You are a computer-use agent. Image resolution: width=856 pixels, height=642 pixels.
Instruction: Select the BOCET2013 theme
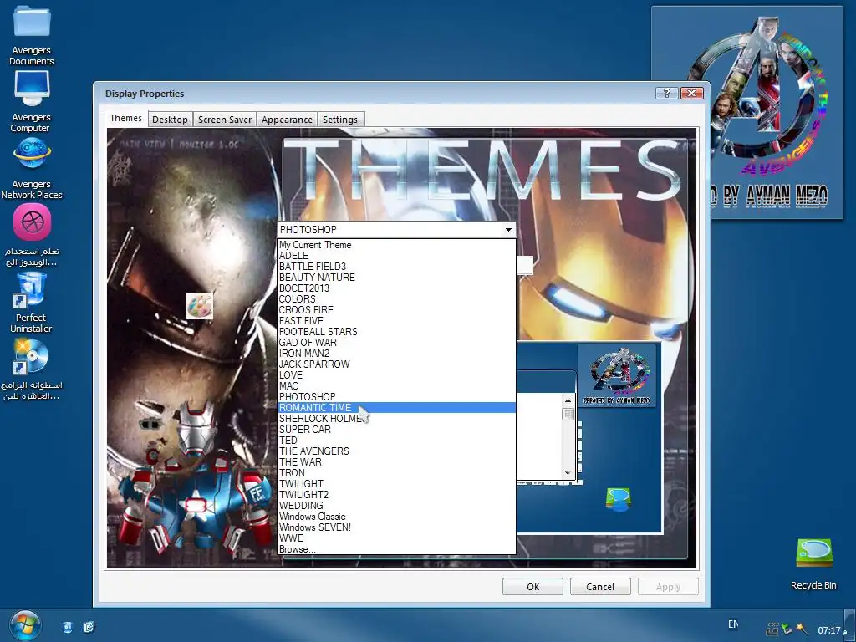pos(396,288)
